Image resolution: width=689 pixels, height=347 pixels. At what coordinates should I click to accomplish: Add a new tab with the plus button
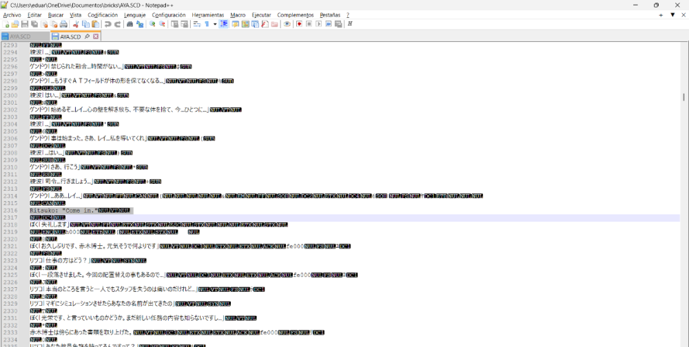click(x=661, y=15)
